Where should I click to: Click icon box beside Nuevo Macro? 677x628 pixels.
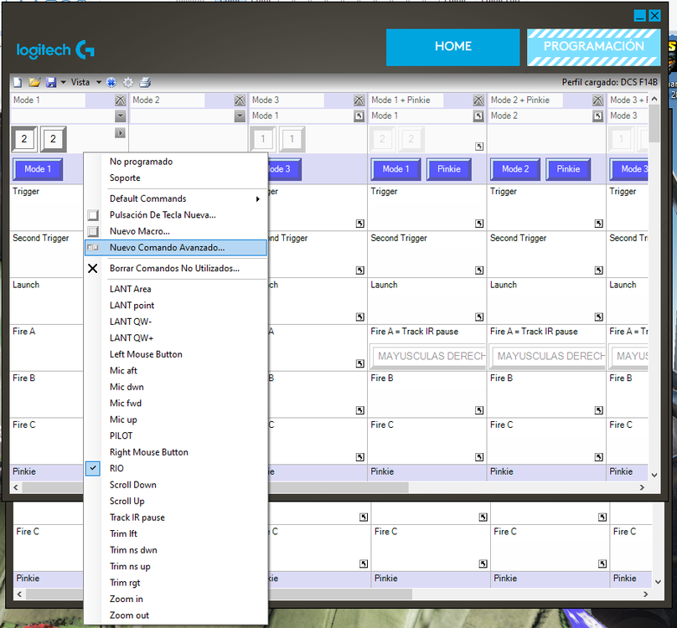coord(93,231)
